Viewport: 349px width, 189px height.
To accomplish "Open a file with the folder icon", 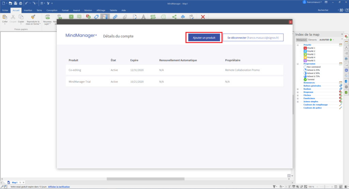I will coord(10,3).
